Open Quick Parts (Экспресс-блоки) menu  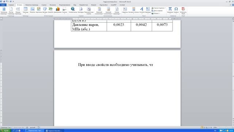click(x=133, y=10)
